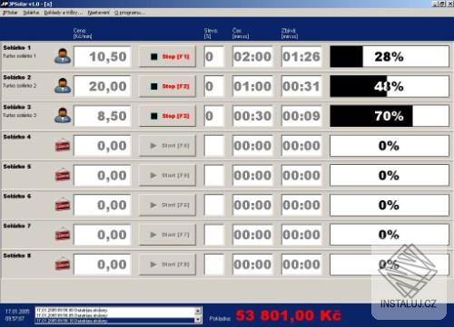Click the closed sign icon for Solárko 7

63,235
